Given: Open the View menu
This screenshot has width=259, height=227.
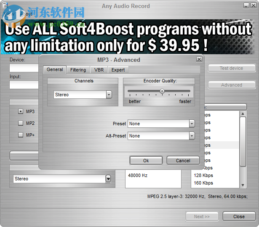Looking at the screenshot, I should click(9, 14).
